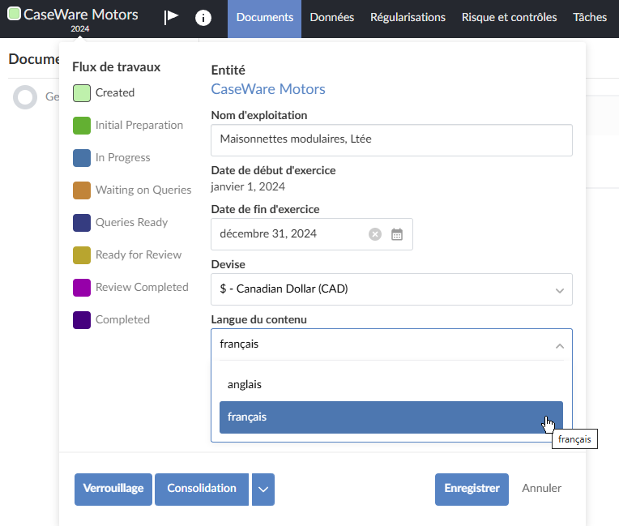The height and width of the screenshot is (526, 619).
Task: Click the Nom d'exploitation text field
Action: tap(391, 139)
